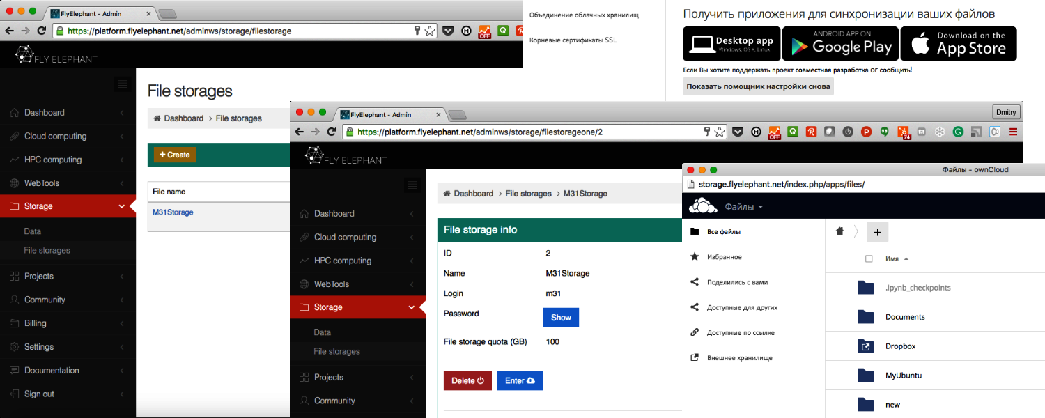This screenshot has width=1045, height=418.
Task: Go to ownCloud home folder icon
Action: 839,232
